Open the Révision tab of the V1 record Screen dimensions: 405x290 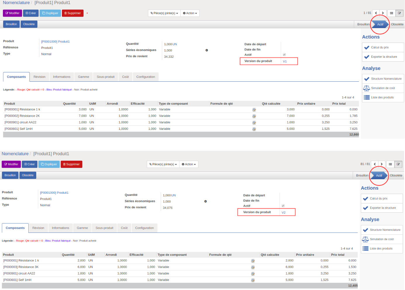pos(39,77)
